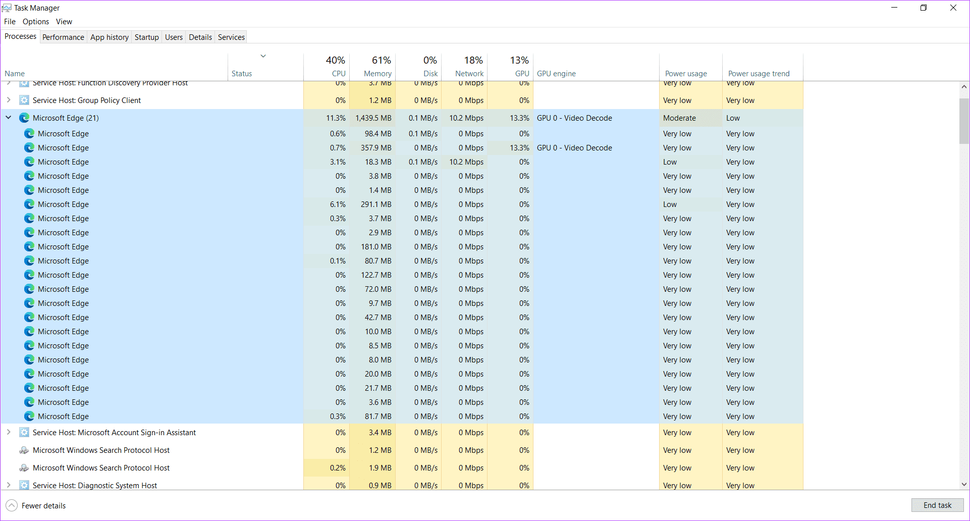Click the vertical scrollbar thumb
The width and height of the screenshot is (970, 521).
click(964, 121)
